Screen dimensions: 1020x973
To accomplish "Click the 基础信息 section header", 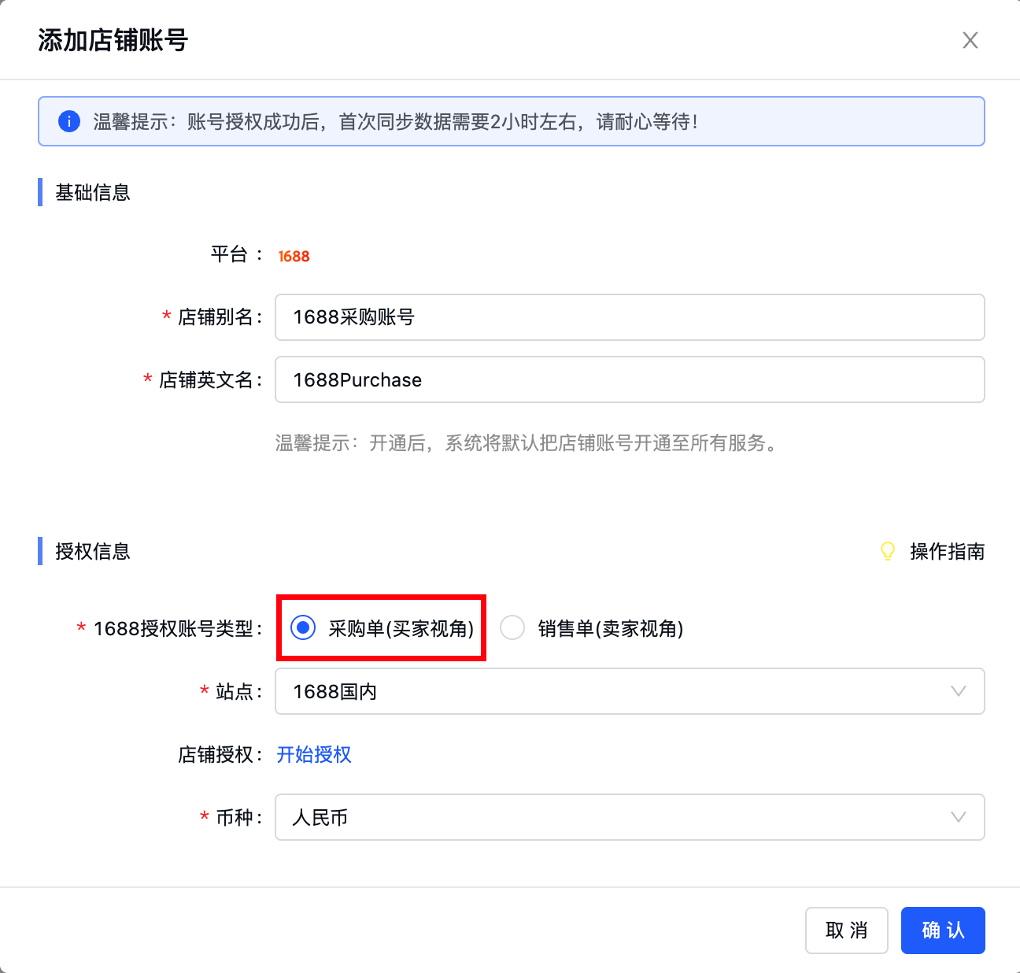I will pos(93,193).
